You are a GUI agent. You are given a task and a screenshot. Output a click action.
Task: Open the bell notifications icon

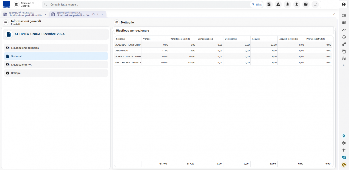(x=287, y=5)
